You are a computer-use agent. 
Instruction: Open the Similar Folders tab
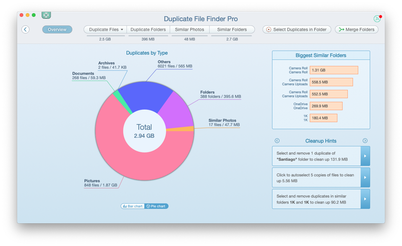click(x=232, y=29)
